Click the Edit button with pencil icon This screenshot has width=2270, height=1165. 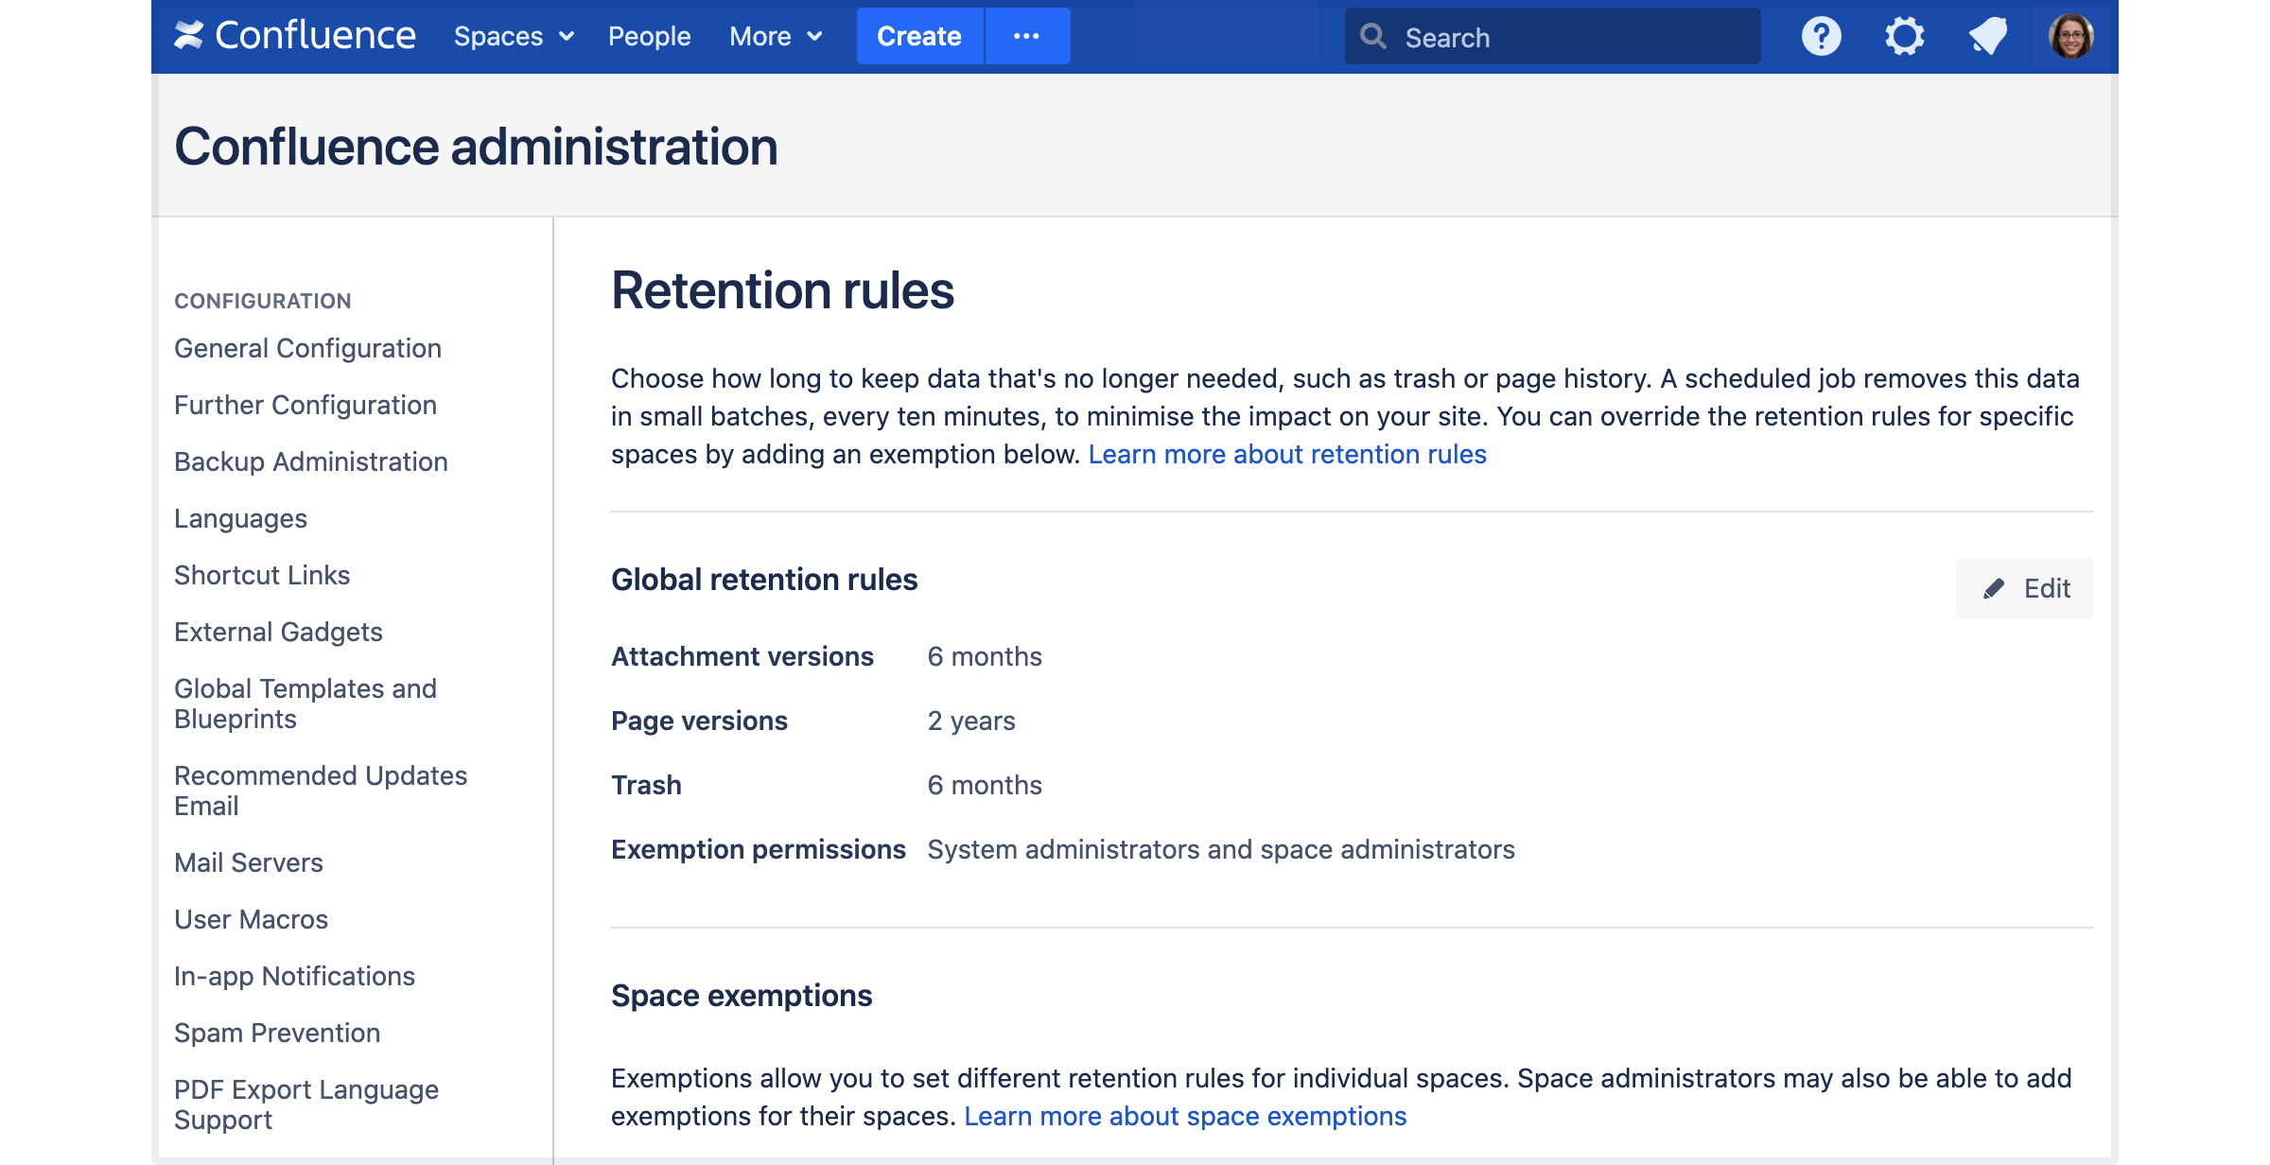(2025, 588)
